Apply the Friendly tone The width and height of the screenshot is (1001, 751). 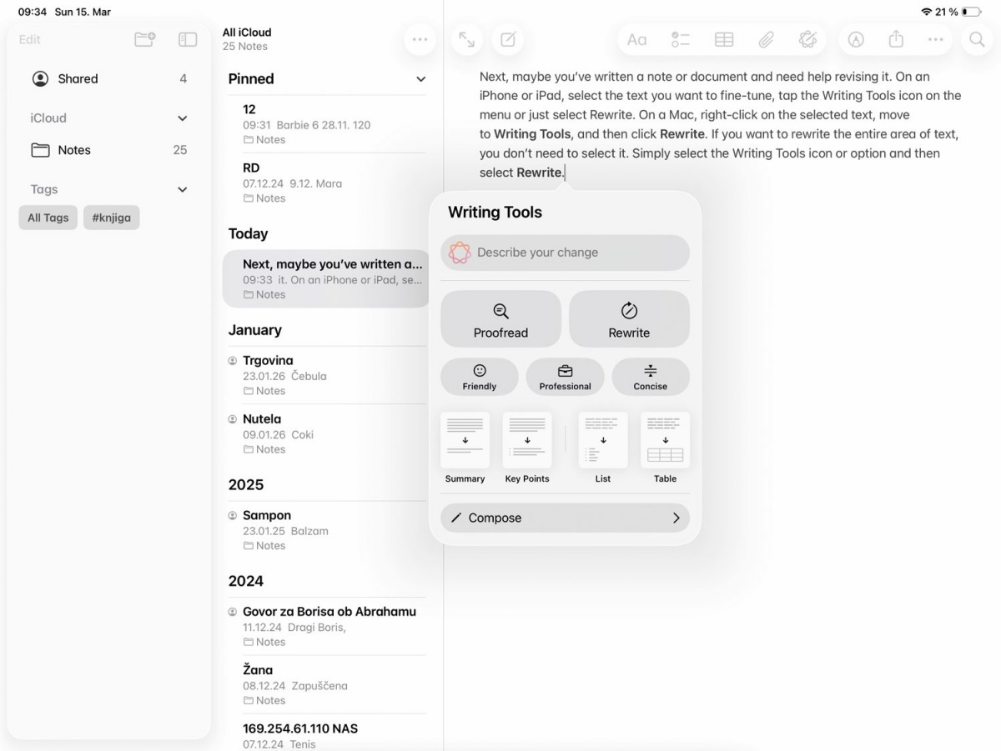[x=480, y=377]
